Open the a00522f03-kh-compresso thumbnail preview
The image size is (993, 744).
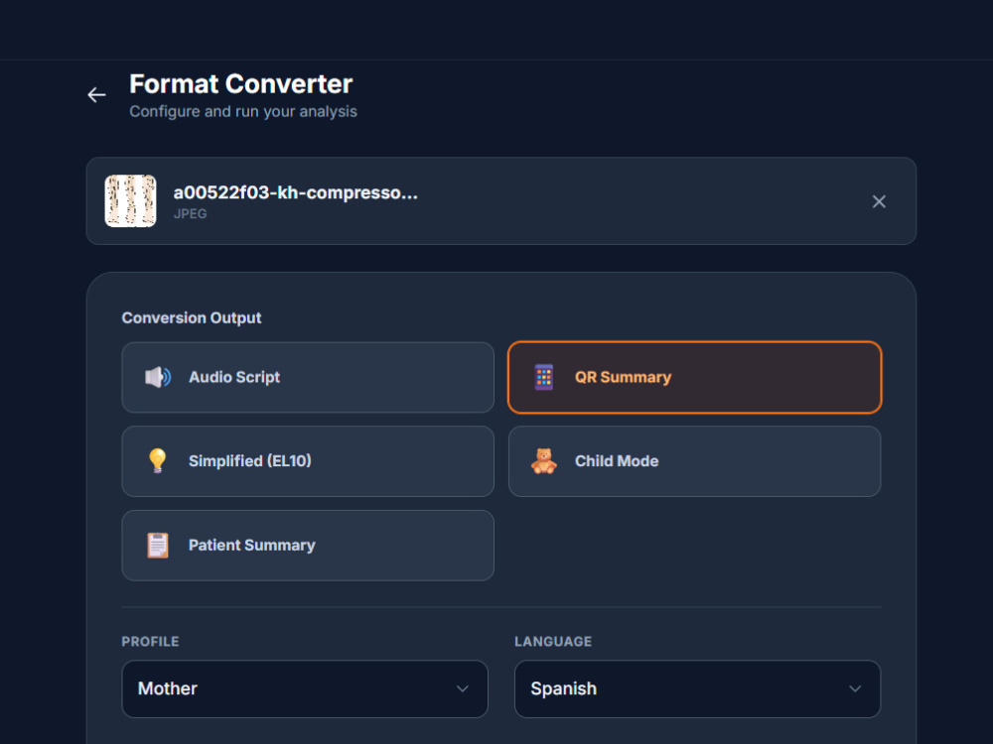click(x=130, y=201)
